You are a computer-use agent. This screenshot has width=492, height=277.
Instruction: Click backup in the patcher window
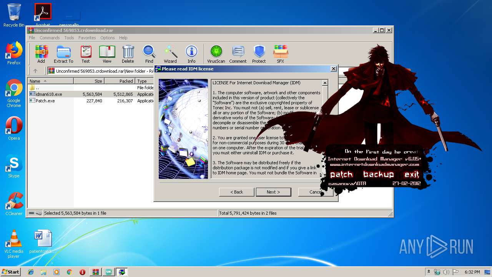(x=379, y=174)
